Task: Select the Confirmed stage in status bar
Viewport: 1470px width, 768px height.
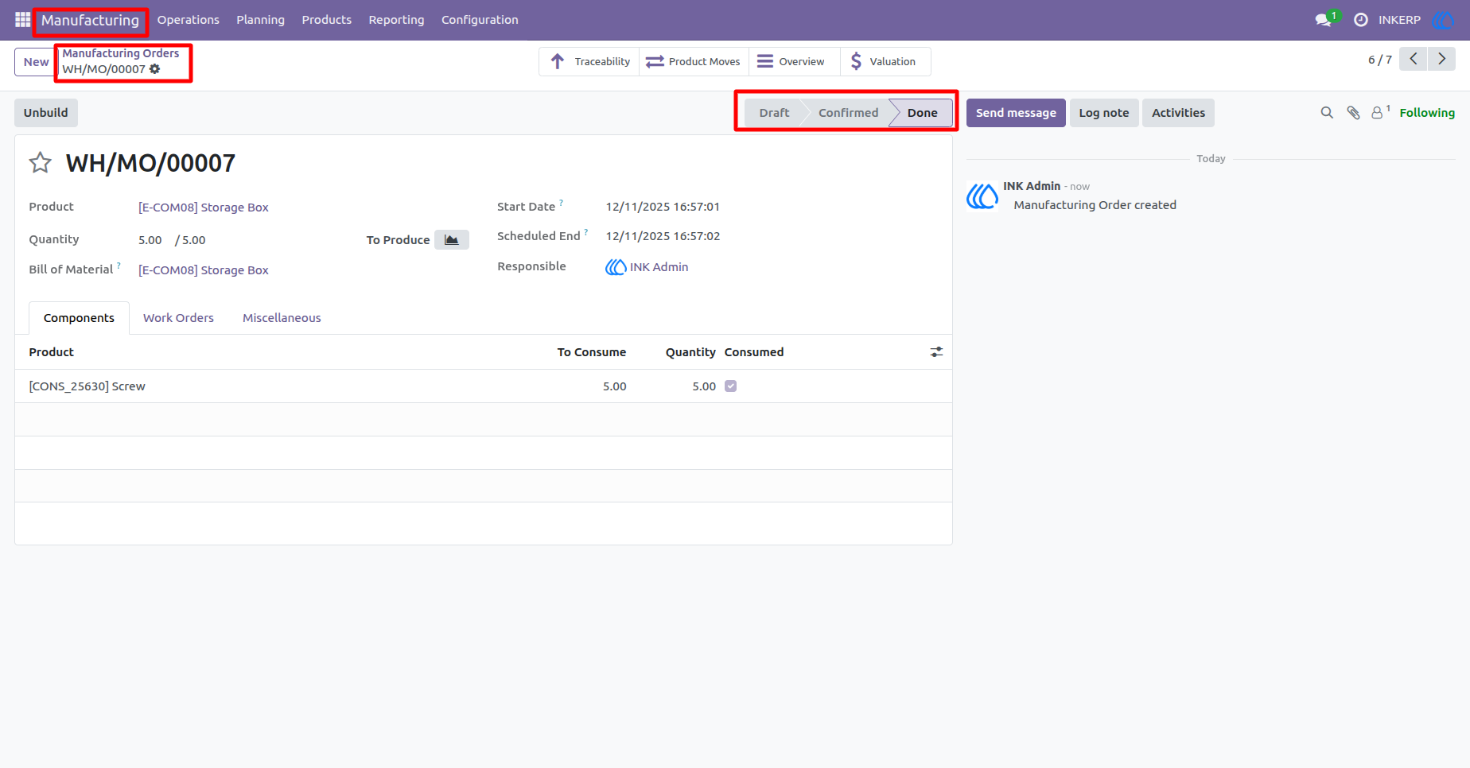Action: point(848,113)
